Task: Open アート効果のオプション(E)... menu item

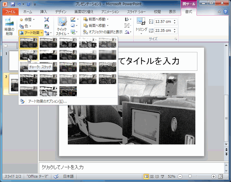Action: click(x=68, y=101)
